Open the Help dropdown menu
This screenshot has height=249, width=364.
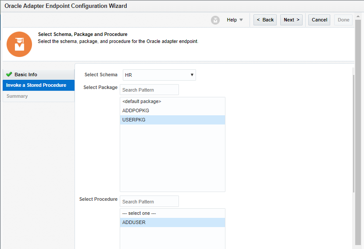235,20
